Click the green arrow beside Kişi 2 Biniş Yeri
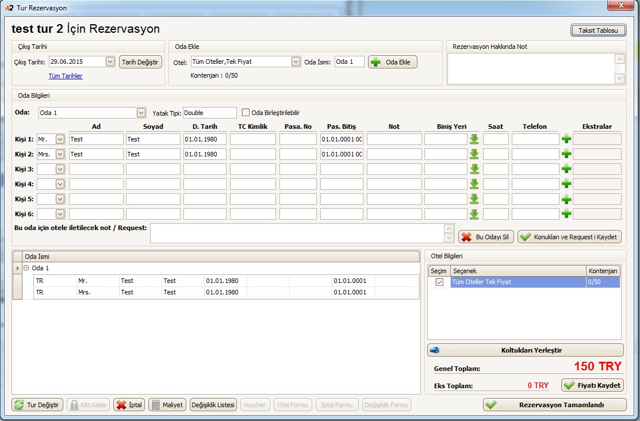The width and height of the screenshot is (640, 421). [474, 154]
